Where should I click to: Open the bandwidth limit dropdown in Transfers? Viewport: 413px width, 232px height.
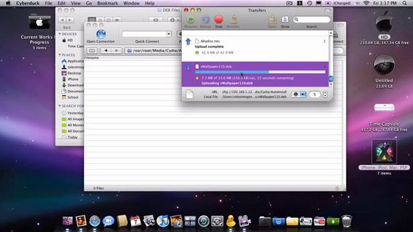[299, 94]
